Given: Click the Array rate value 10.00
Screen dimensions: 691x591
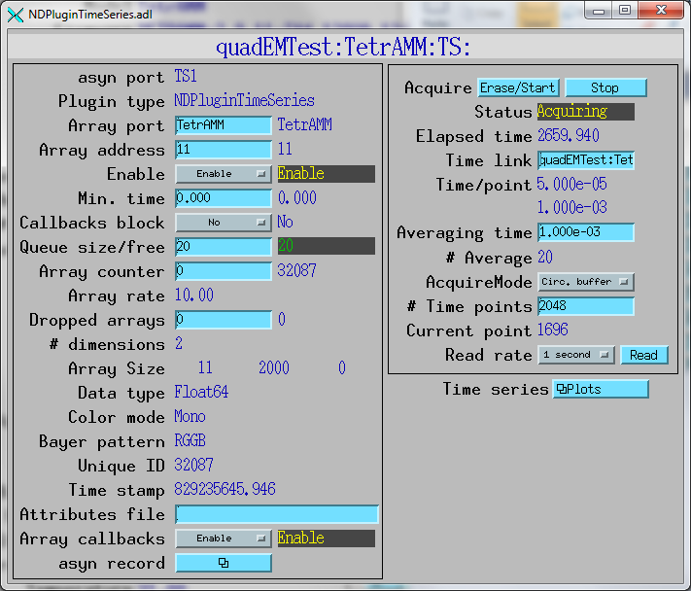Looking at the screenshot, I should (194, 295).
